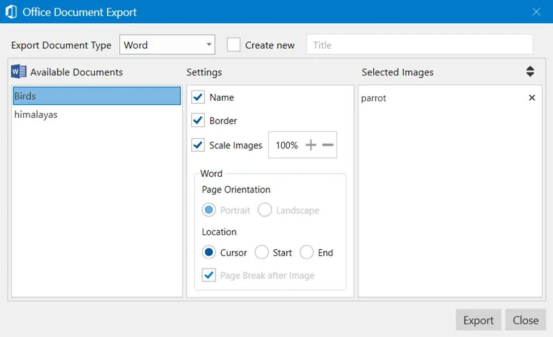Select Portrait page orientation

[209, 210]
